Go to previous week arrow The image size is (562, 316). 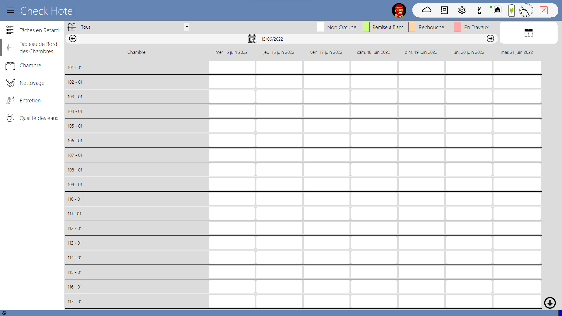tap(73, 39)
